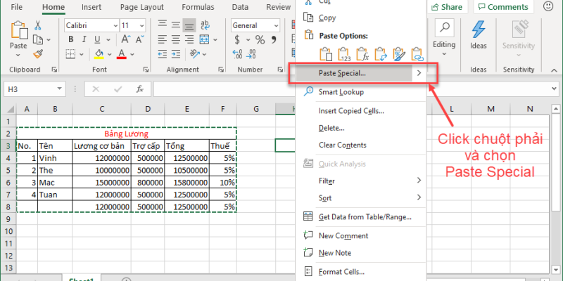
Task: Choose Paste Formulas option icon
Action: [363, 53]
